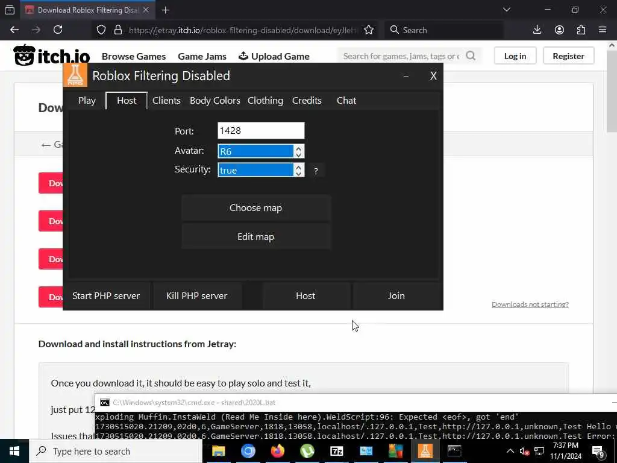
Task: Click Kill PHP server
Action: 197,295
